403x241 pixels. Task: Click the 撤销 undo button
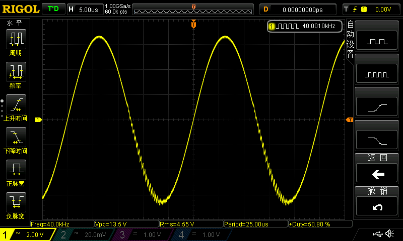377,206
